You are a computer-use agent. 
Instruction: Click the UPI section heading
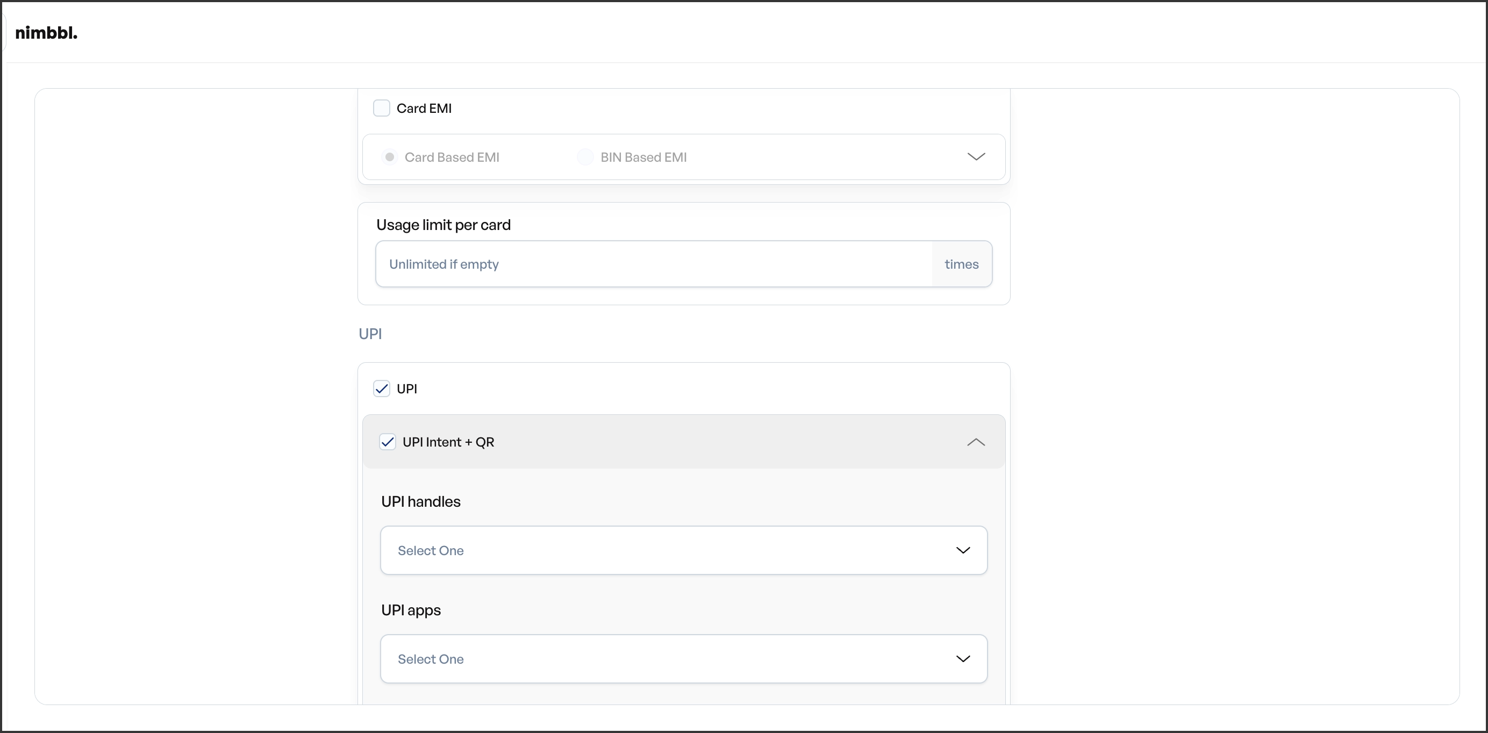370,334
